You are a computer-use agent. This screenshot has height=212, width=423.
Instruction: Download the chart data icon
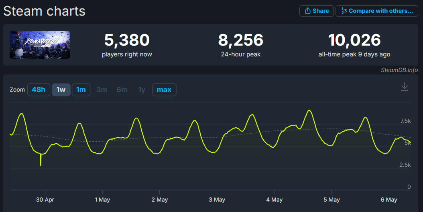tap(405, 87)
